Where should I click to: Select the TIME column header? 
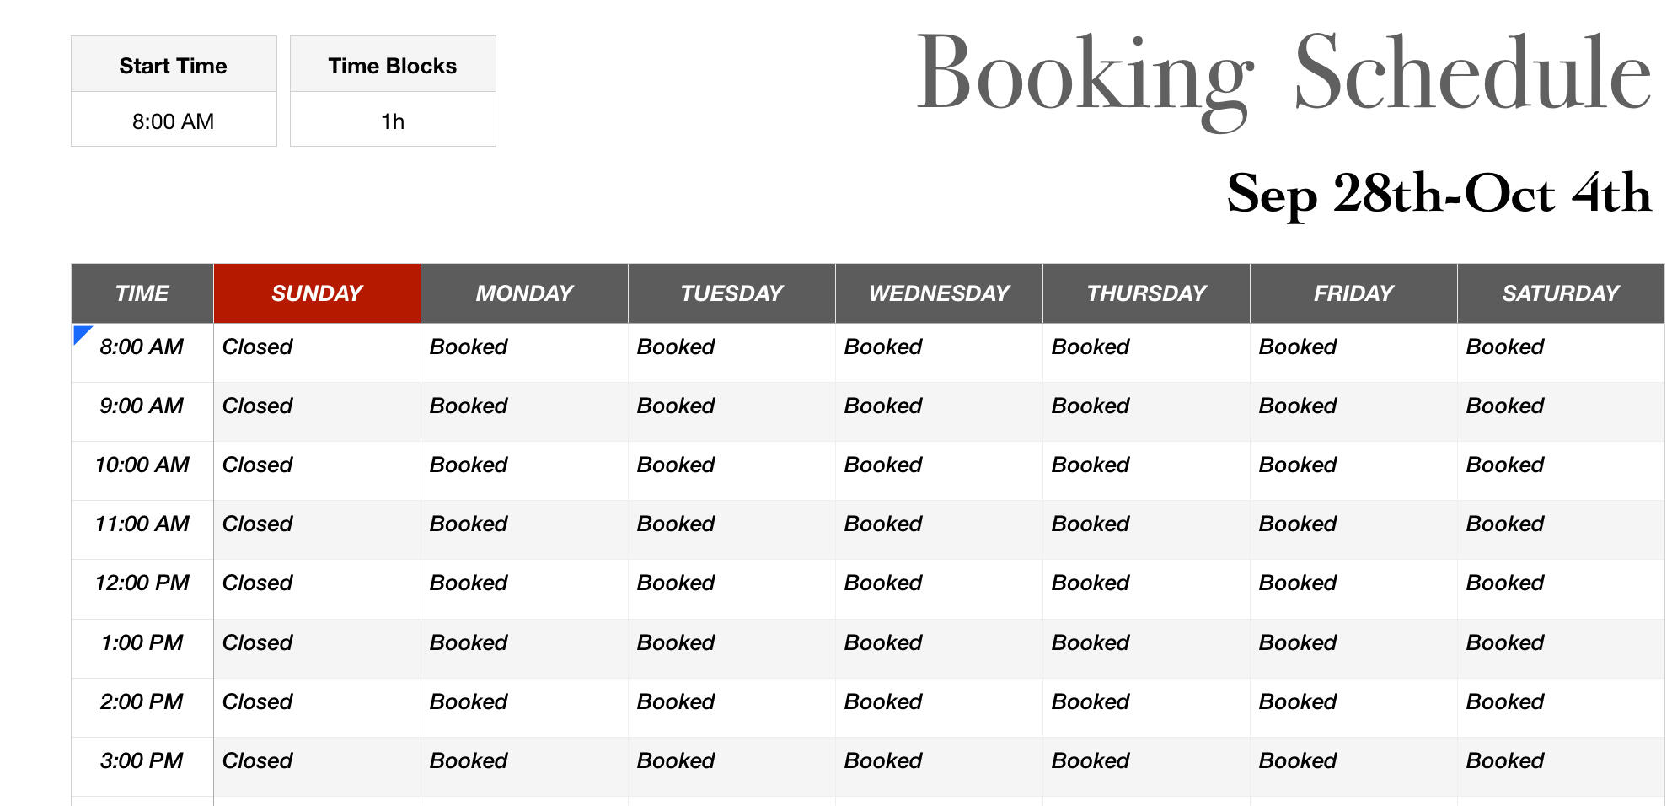coord(142,293)
